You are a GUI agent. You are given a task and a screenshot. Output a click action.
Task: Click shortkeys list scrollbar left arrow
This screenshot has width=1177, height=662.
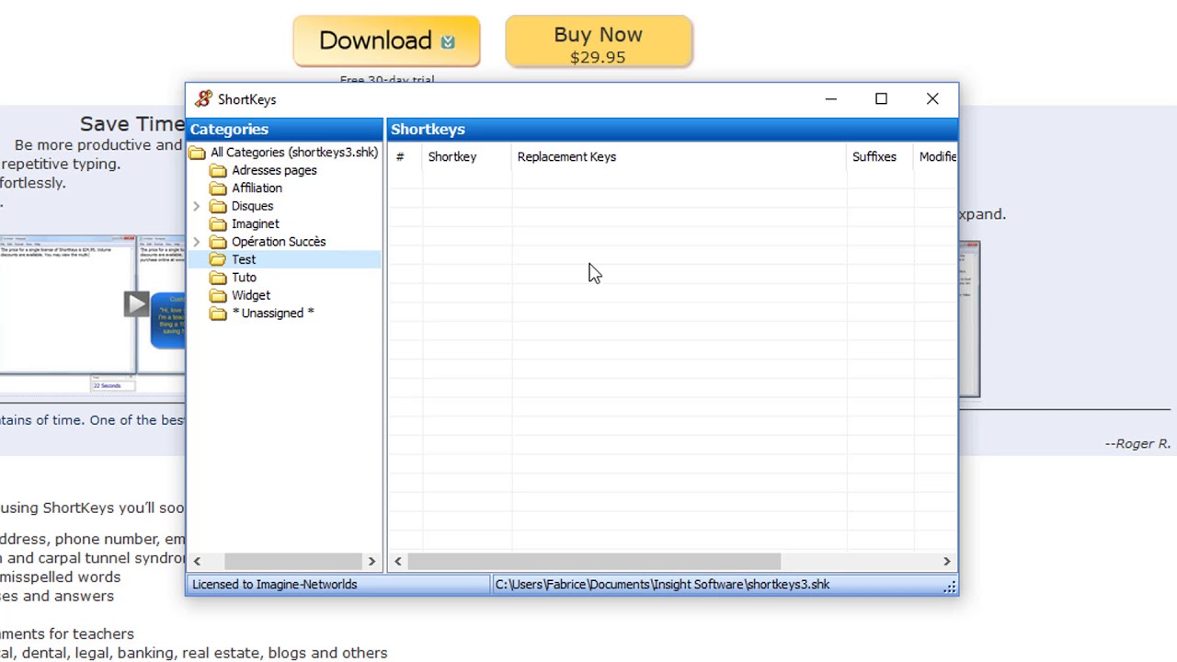coord(398,561)
